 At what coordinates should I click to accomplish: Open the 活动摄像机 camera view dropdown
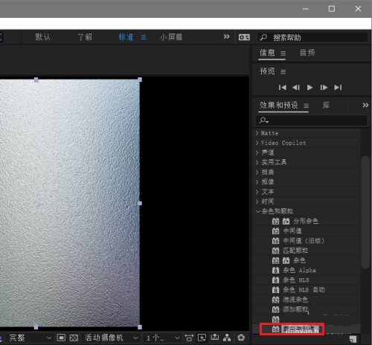point(111,338)
